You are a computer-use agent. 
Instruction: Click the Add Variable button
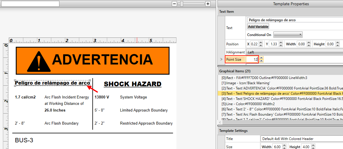(258, 27)
